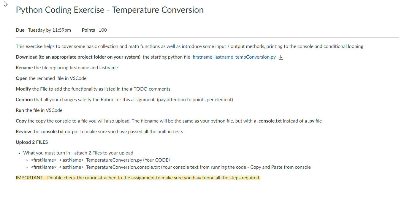This screenshot has height=198, width=404.
Task: Open the firstname_lastname_tempConversion.py link
Action: tap(234, 57)
